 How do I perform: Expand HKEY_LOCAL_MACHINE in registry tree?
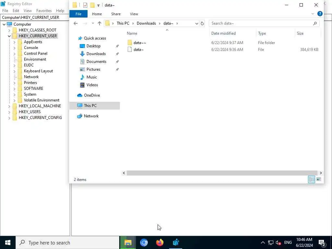tap(9, 106)
